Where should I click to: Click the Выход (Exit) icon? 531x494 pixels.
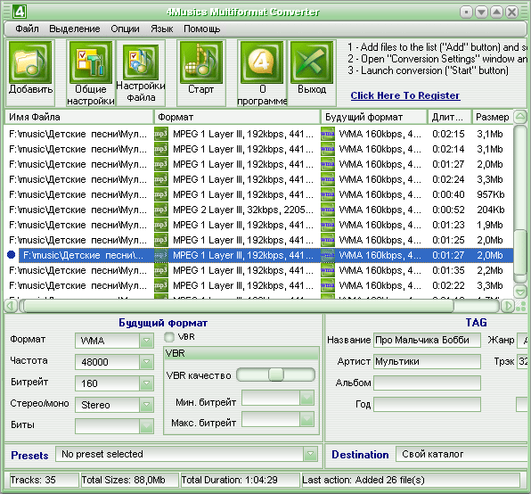(x=312, y=62)
